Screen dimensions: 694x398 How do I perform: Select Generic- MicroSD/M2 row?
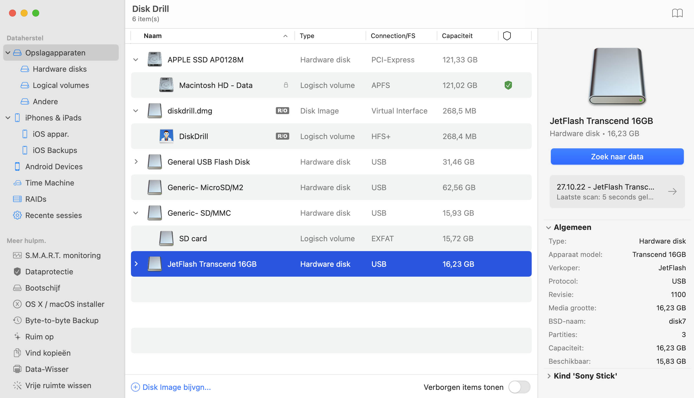(331, 187)
